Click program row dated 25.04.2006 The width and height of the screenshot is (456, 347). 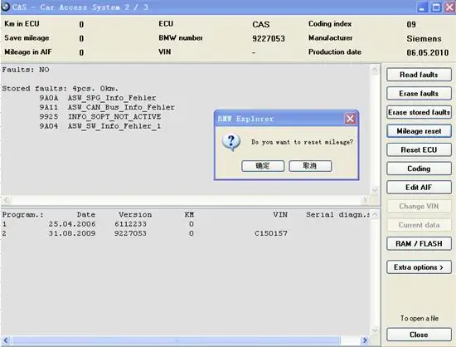(x=98, y=224)
